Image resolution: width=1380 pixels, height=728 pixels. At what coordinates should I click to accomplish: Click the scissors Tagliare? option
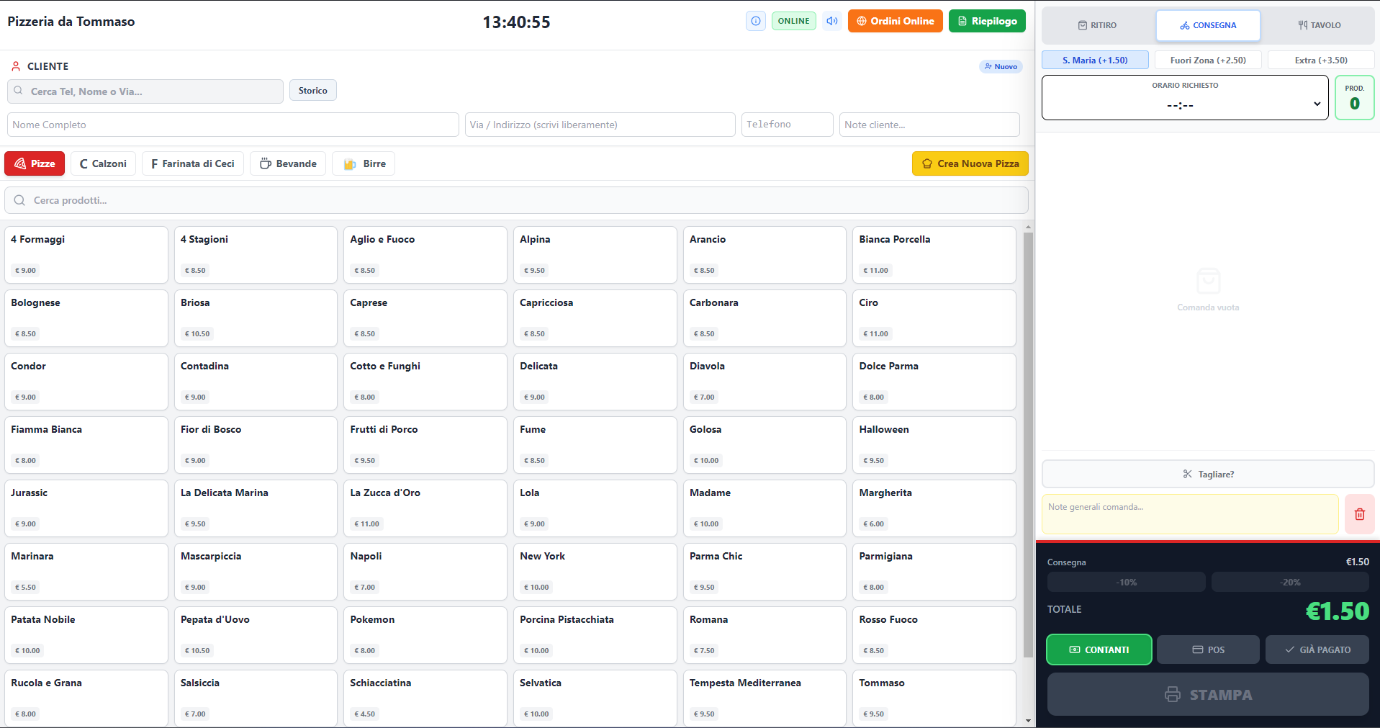(x=1208, y=474)
